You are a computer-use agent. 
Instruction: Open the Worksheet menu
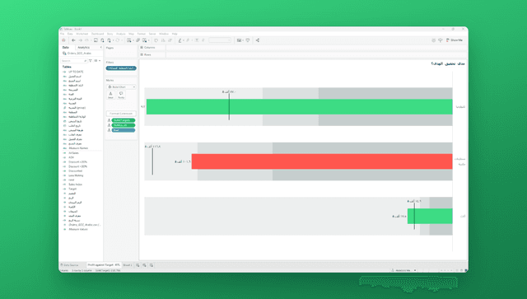click(x=82, y=34)
